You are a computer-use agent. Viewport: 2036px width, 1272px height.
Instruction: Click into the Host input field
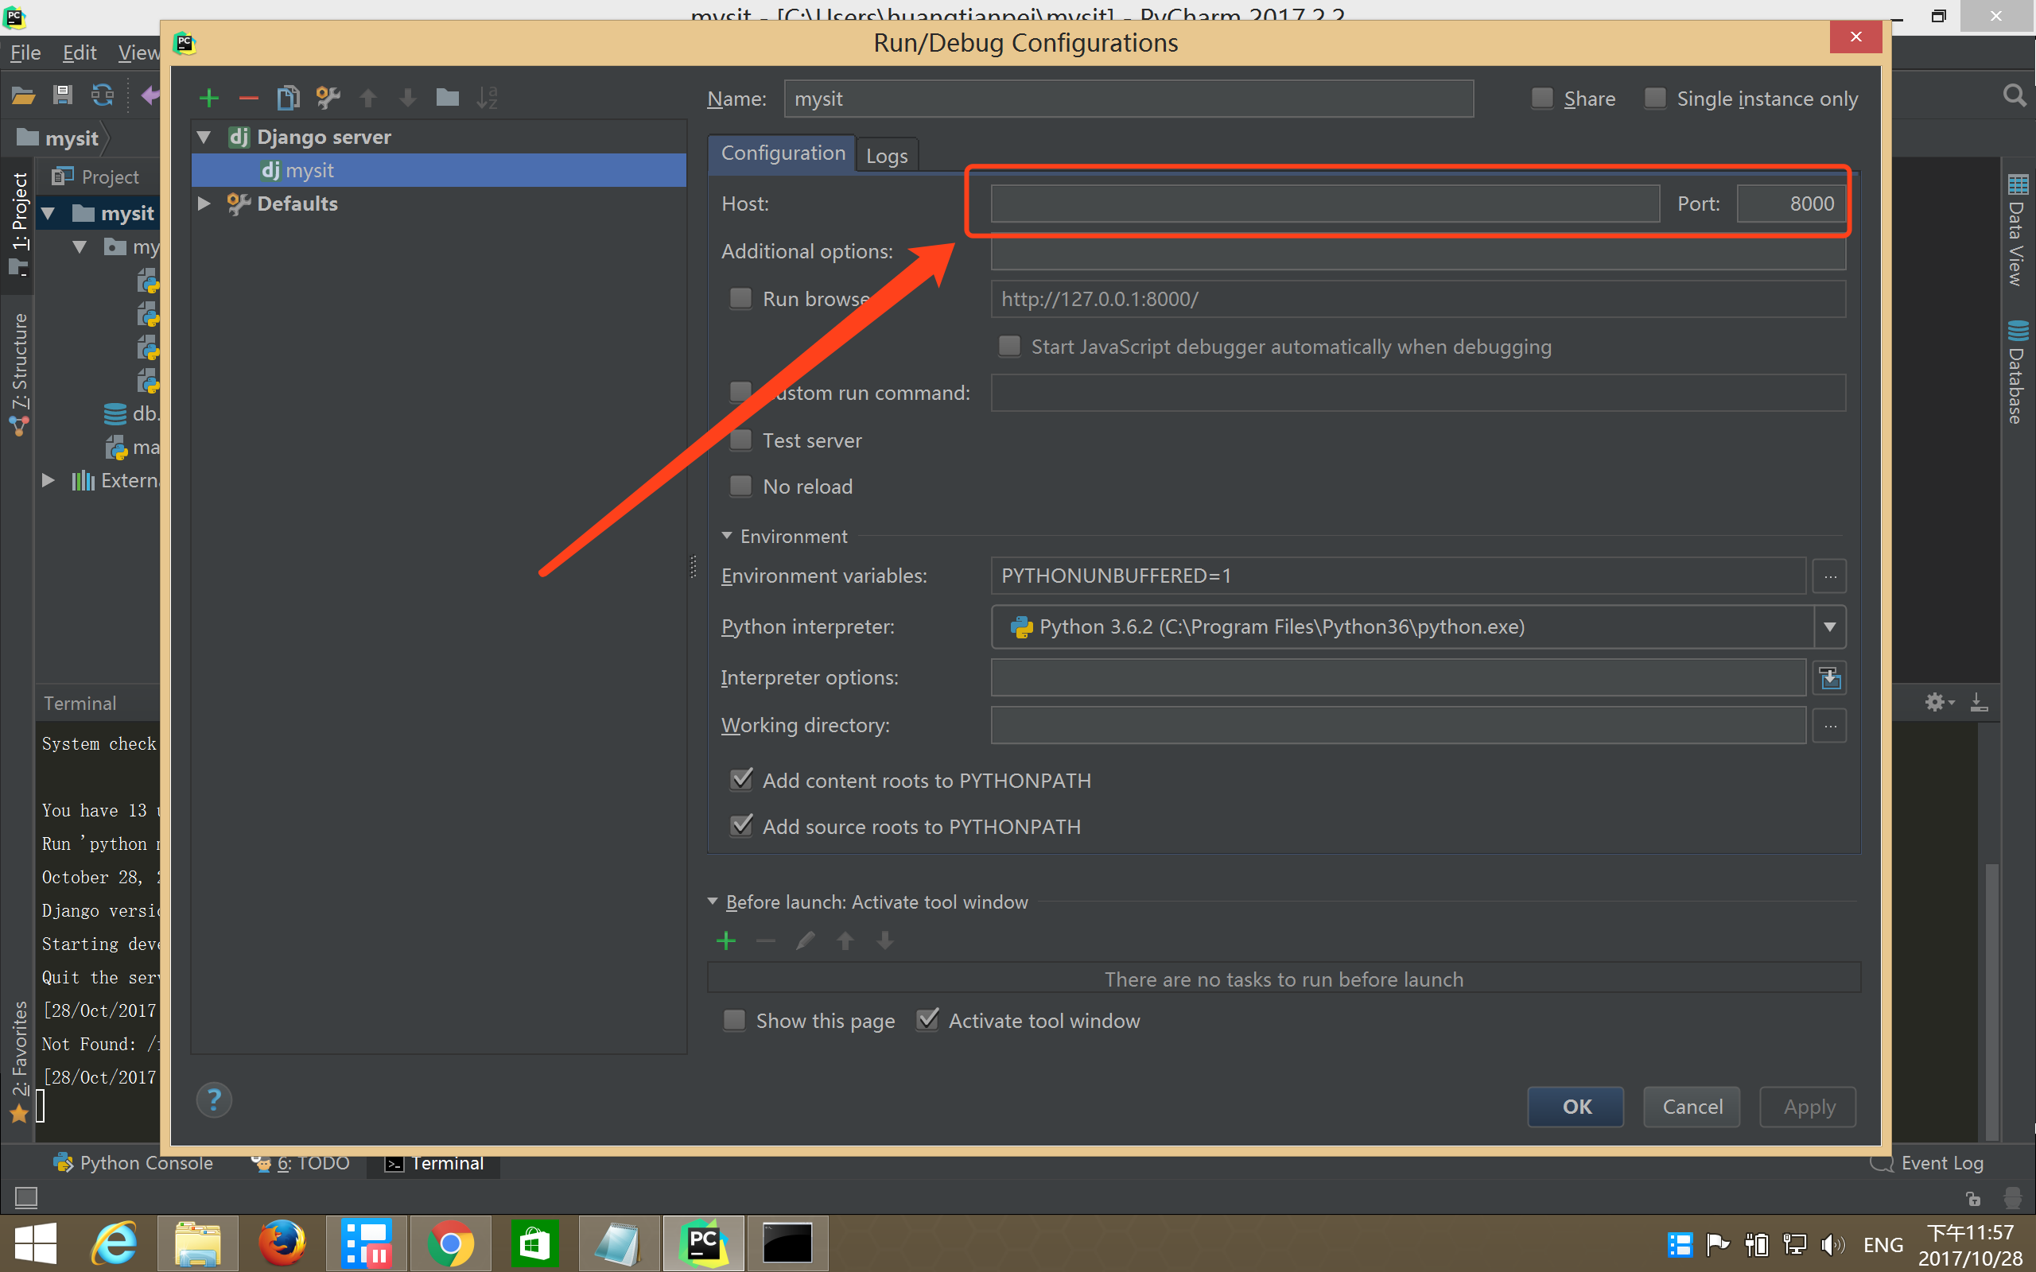pos(1325,204)
